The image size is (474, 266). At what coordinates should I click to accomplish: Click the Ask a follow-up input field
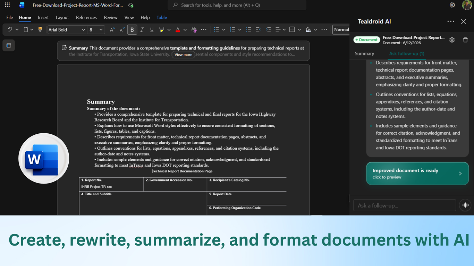click(404, 205)
